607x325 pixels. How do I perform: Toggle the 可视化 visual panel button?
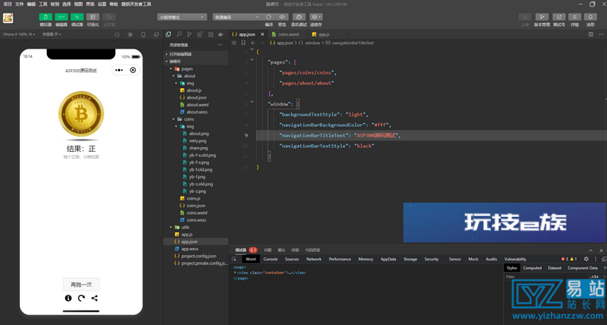pyautogui.click(x=93, y=17)
